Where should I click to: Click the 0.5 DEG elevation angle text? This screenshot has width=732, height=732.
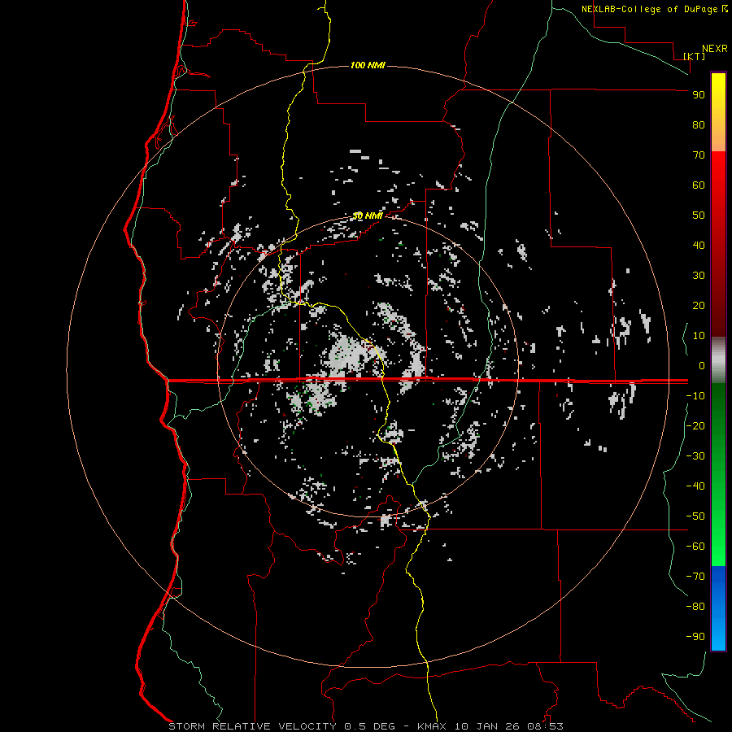pos(369,726)
